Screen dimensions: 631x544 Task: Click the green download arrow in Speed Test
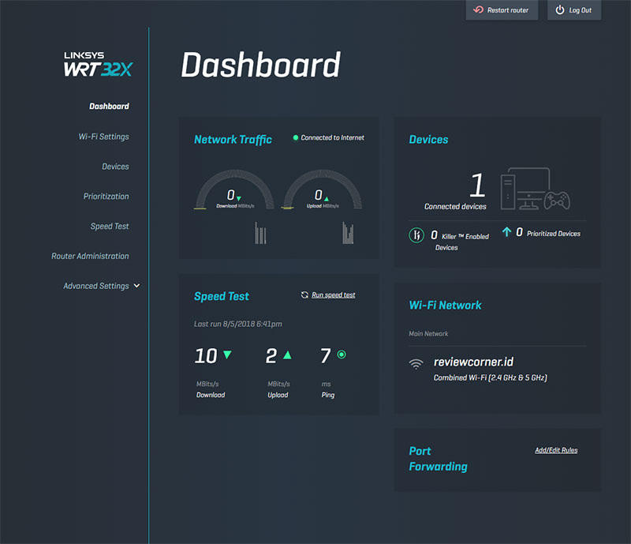(x=227, y=355)
